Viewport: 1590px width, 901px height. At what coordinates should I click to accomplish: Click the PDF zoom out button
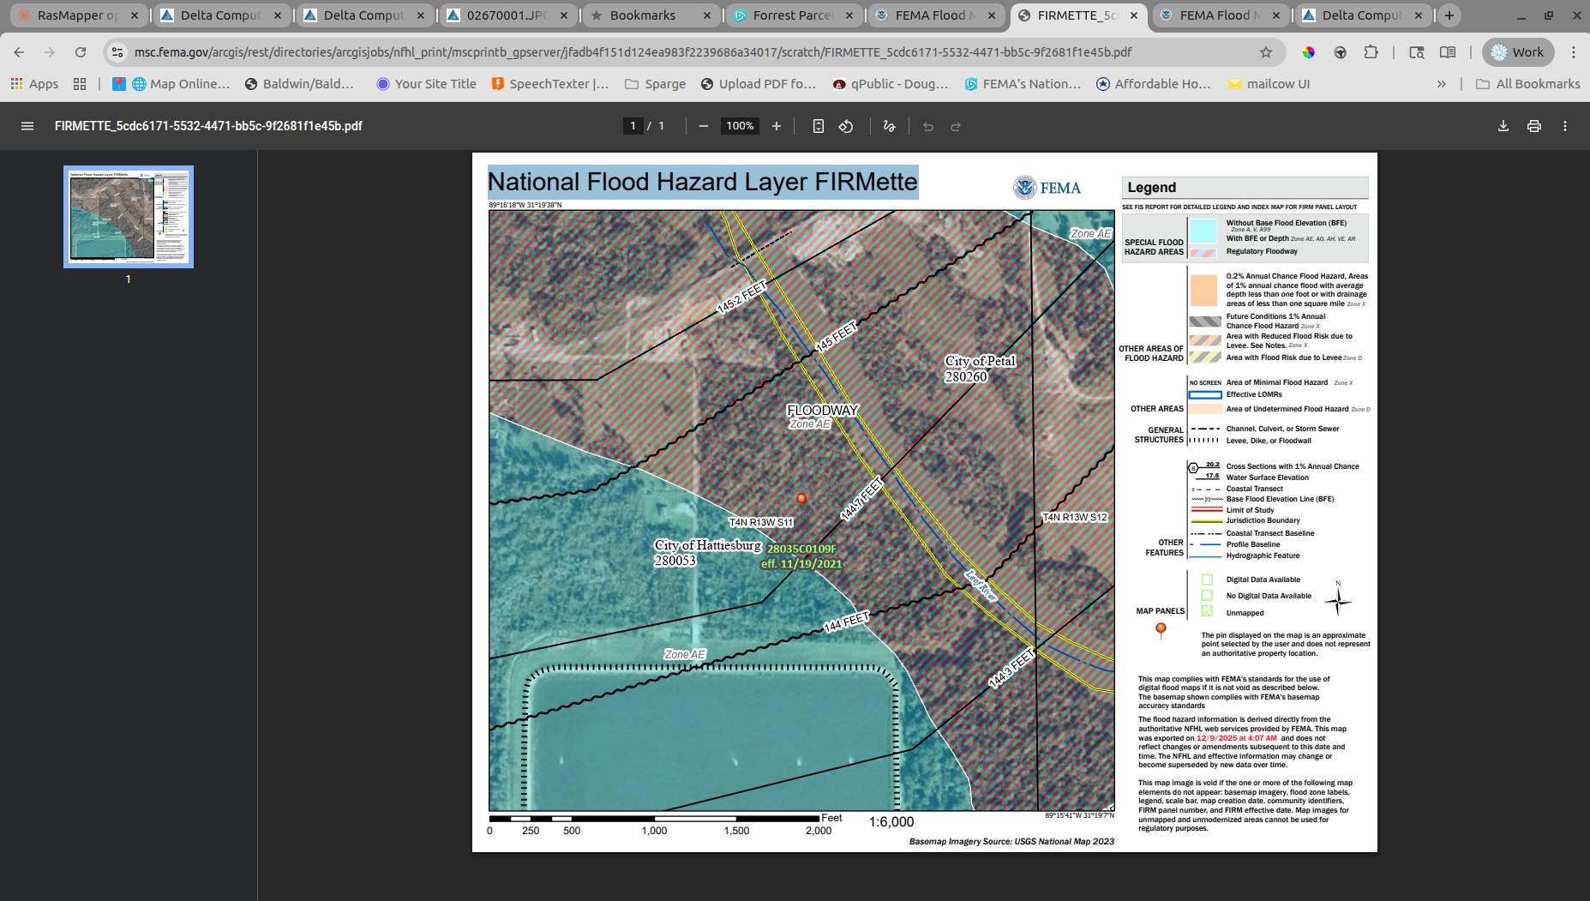704,126
